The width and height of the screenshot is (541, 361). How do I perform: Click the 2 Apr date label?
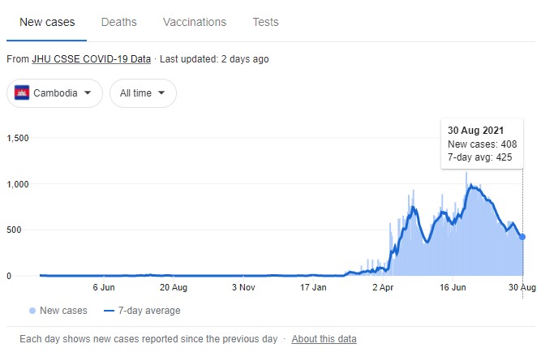click(384, 287)
